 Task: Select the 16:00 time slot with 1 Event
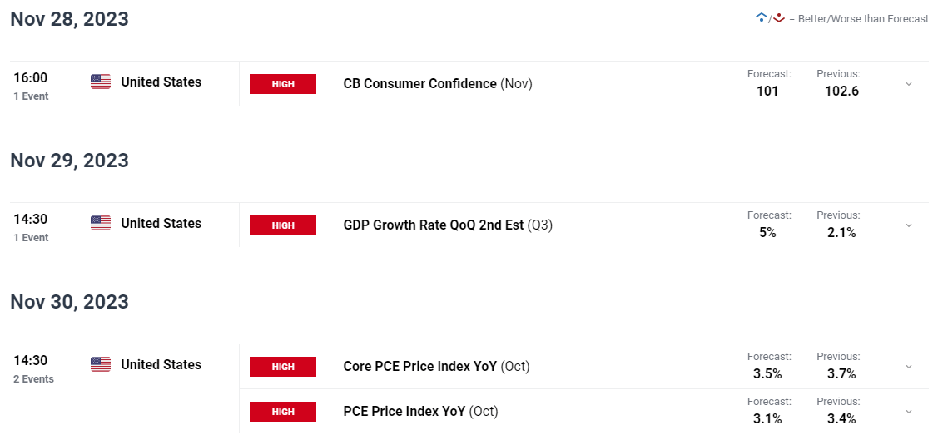[x=31, y=86]
